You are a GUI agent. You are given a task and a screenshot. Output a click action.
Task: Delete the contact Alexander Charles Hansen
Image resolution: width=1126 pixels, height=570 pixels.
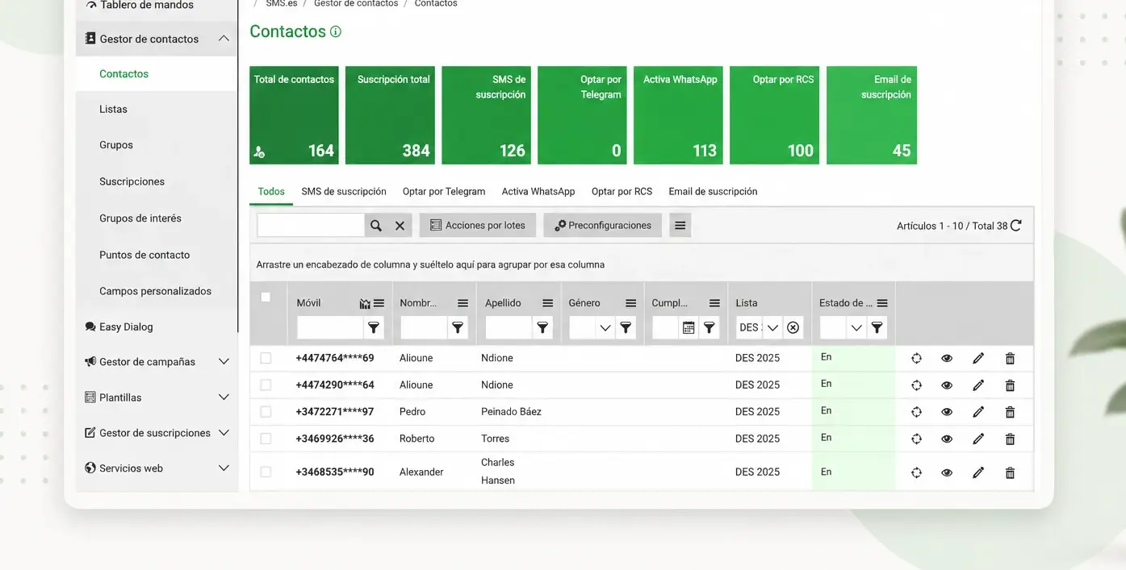pos(1010,472)
